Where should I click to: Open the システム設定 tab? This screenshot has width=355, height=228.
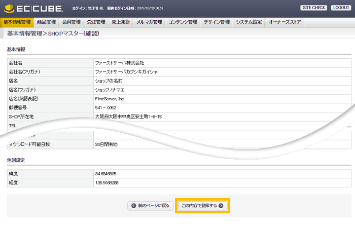point(249,22)
